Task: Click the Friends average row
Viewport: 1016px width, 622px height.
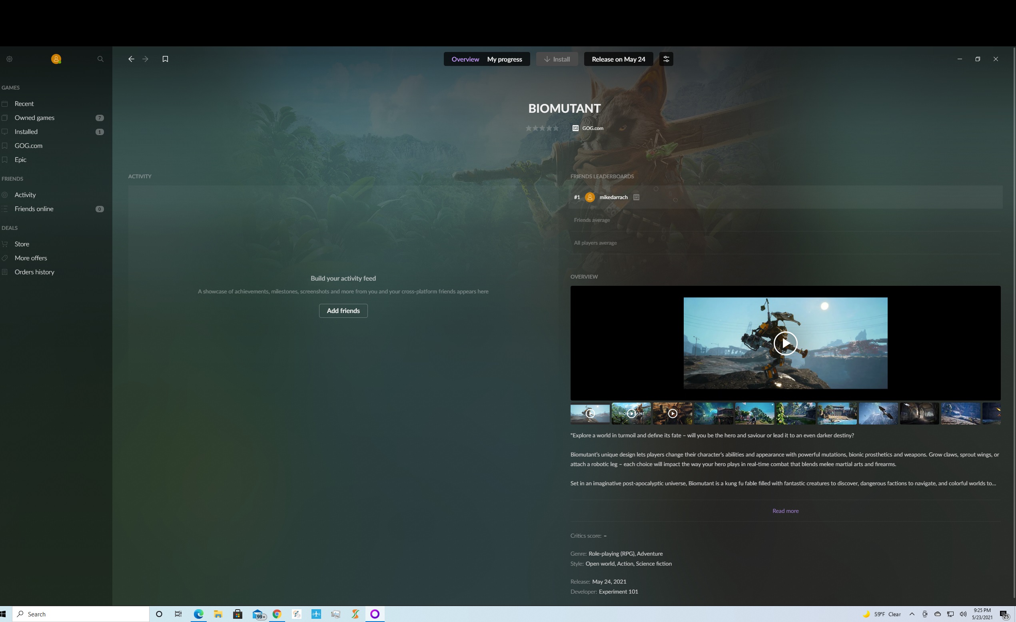Action: pyautogui.click(x=785, y=220)
